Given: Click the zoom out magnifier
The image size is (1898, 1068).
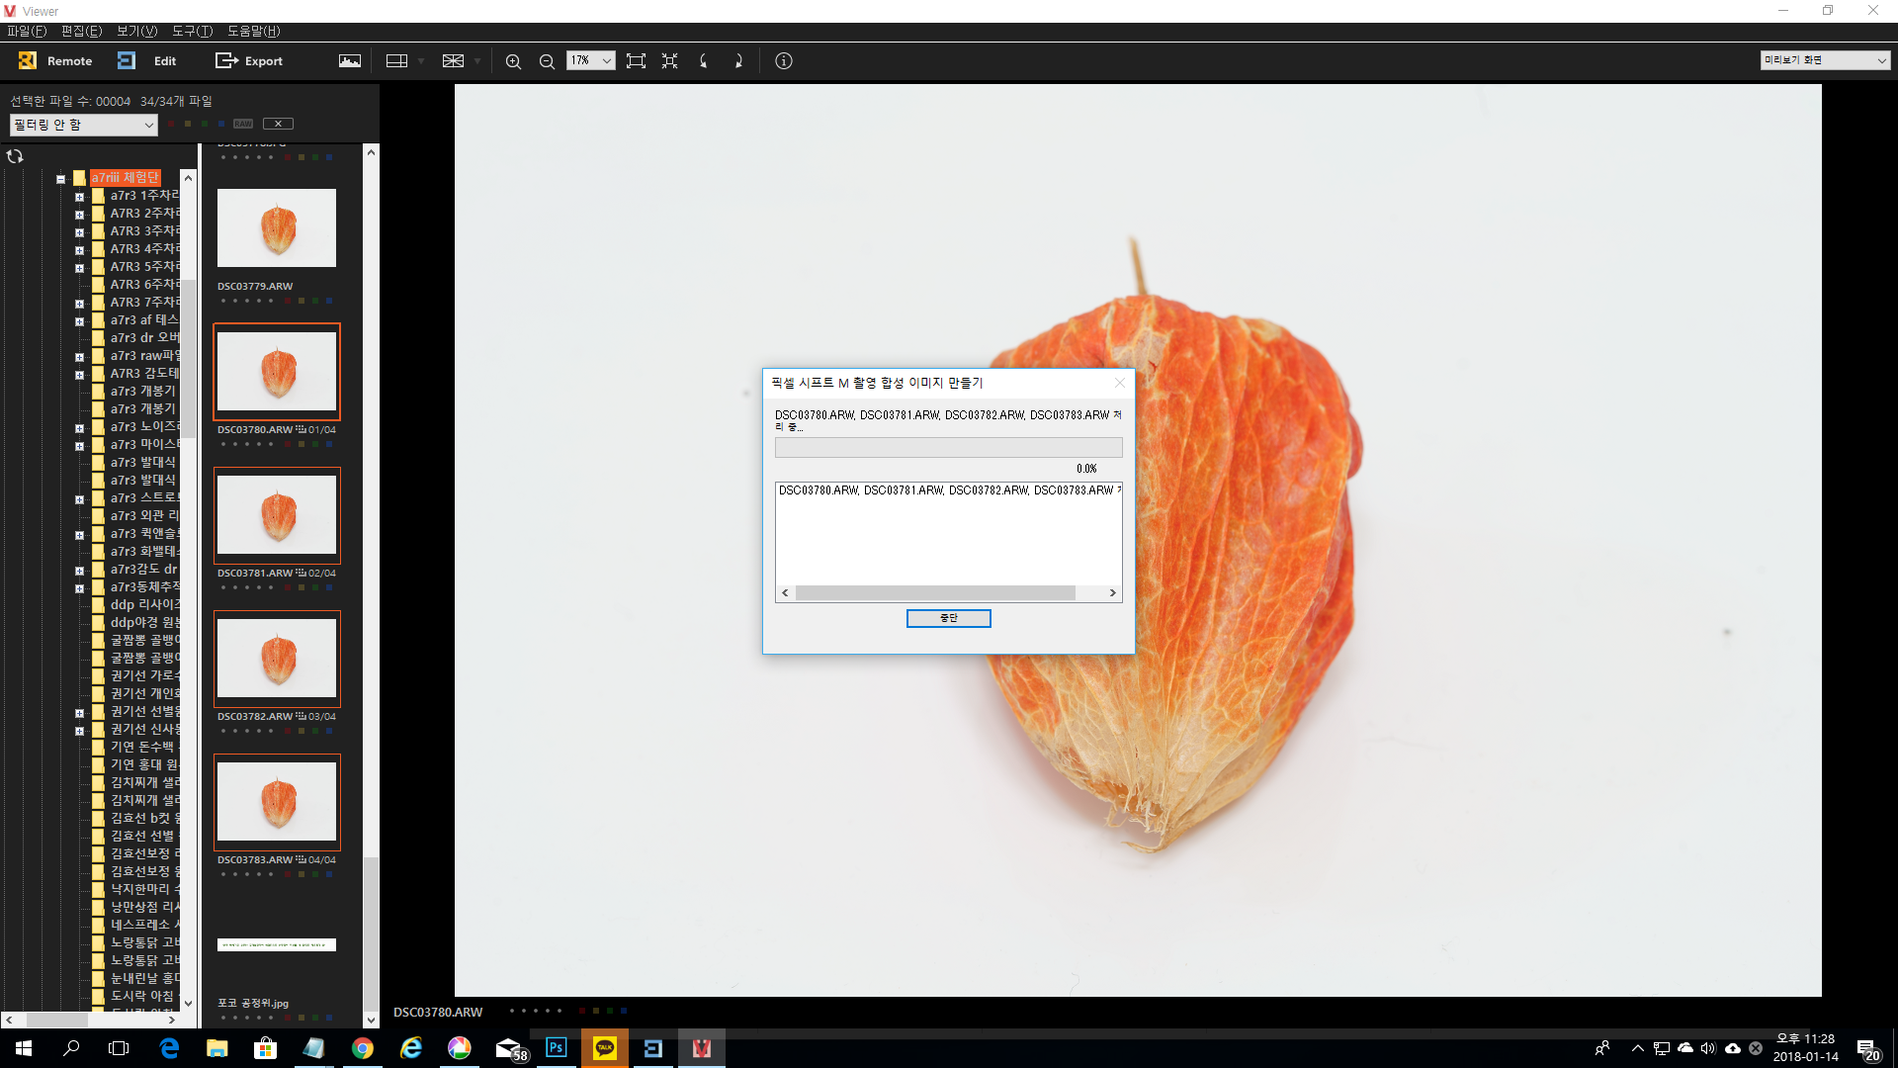Looking at the screenshot, I should click(547, 60).
